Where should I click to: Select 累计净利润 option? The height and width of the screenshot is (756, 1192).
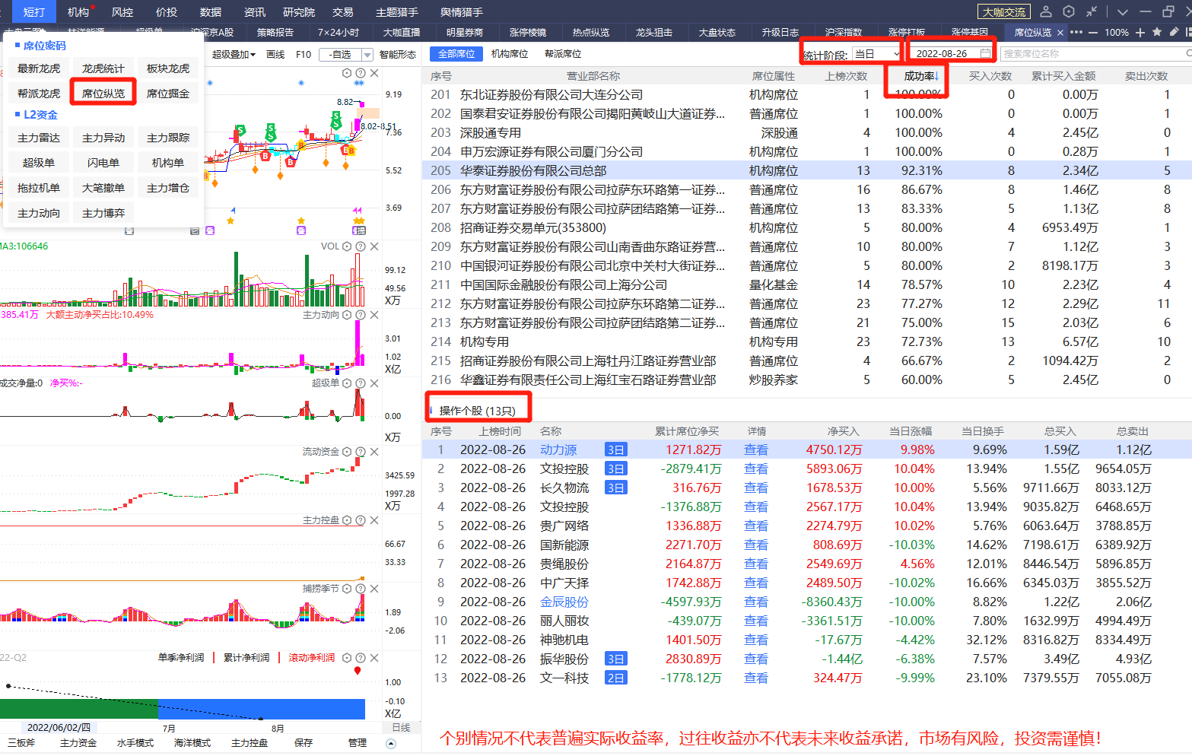pos(246,658)
